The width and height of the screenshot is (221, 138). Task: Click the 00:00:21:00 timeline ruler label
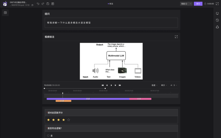click(x=129, y=91)
